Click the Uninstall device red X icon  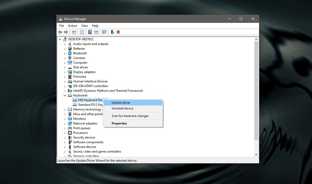(x=118, y=32)
